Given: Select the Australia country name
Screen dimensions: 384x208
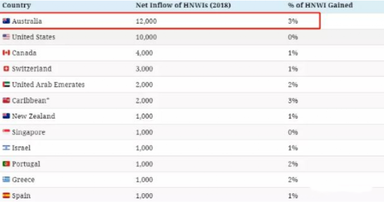Looking at the screenshot, I should (x=27, y=21).
